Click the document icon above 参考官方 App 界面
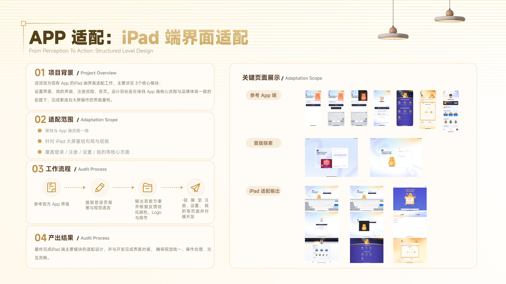Viewport: 506px width, 284px height. pos(52,187)
